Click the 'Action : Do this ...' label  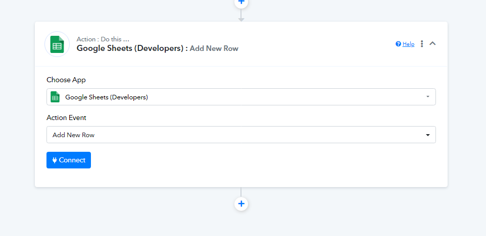coord(103,39)
